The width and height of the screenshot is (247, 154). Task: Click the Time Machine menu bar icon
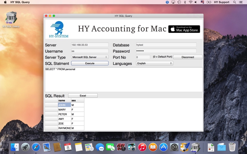click(179, 2)
